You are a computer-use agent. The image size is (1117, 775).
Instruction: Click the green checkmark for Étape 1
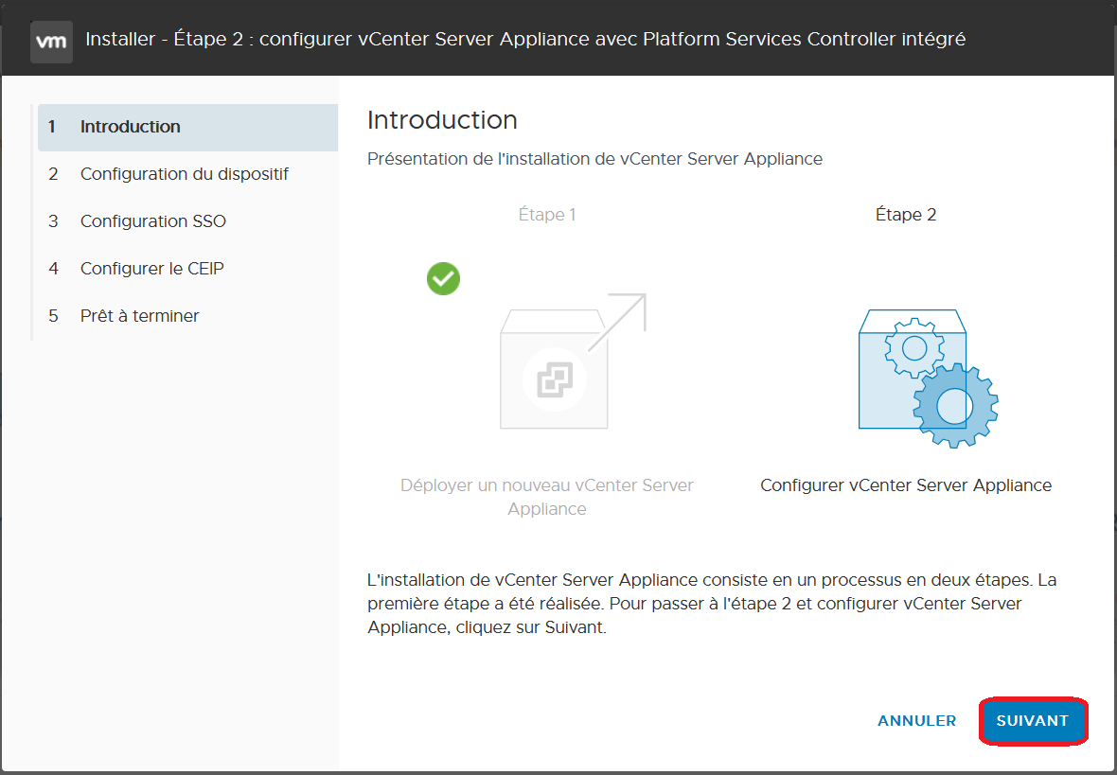443,278
